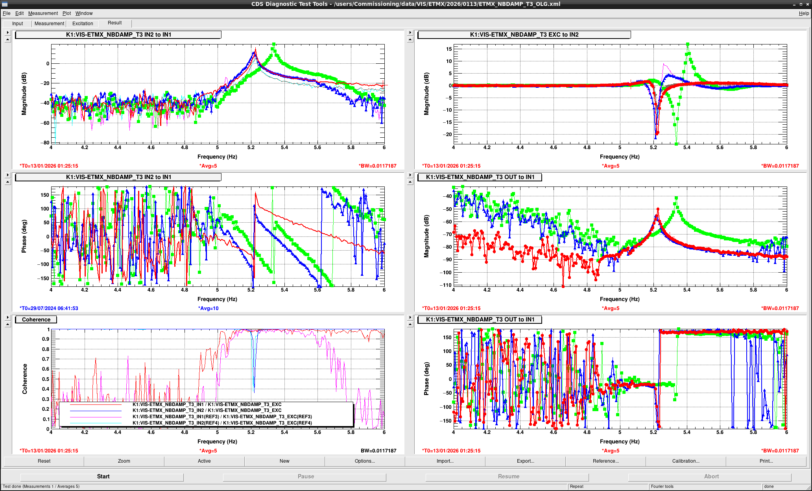Click right-arrow icon beside top-left IN2 to IN1 plot
The image size is (812, 491).
[x=7, y=33]
